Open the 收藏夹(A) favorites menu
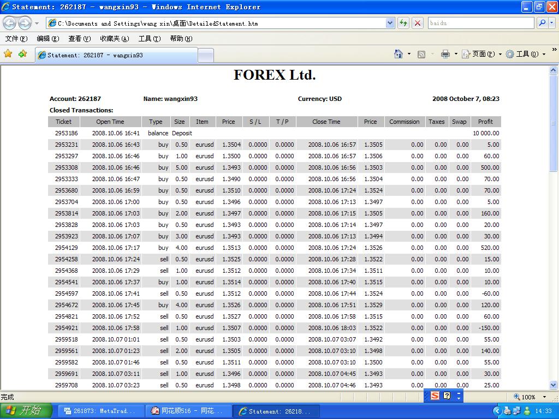Screen dimensions: 559x419 click(114, 39)
